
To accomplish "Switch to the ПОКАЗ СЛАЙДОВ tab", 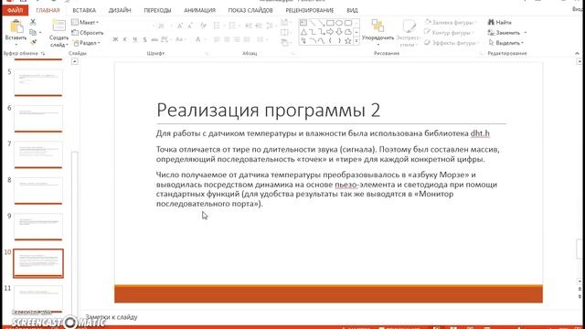I will click(250, 10).
